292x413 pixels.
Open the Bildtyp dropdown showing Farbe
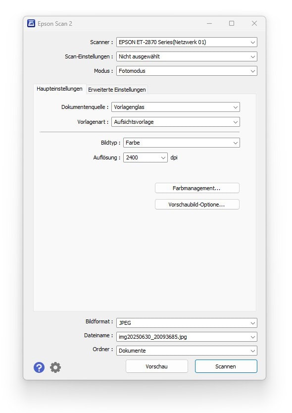(x=182, y=143)
